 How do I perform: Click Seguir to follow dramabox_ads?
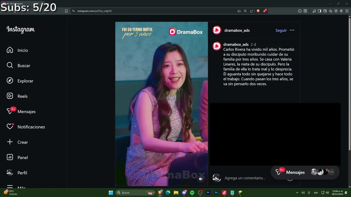(x=281, y=30)
